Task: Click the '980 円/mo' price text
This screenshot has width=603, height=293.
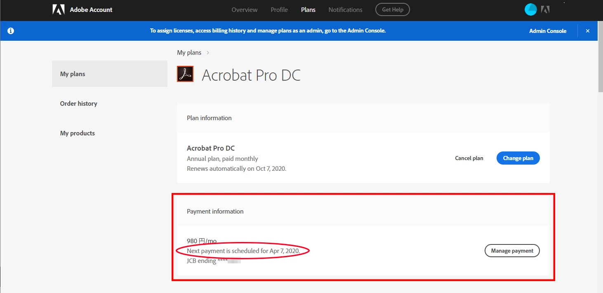Action: coord(202,241)
